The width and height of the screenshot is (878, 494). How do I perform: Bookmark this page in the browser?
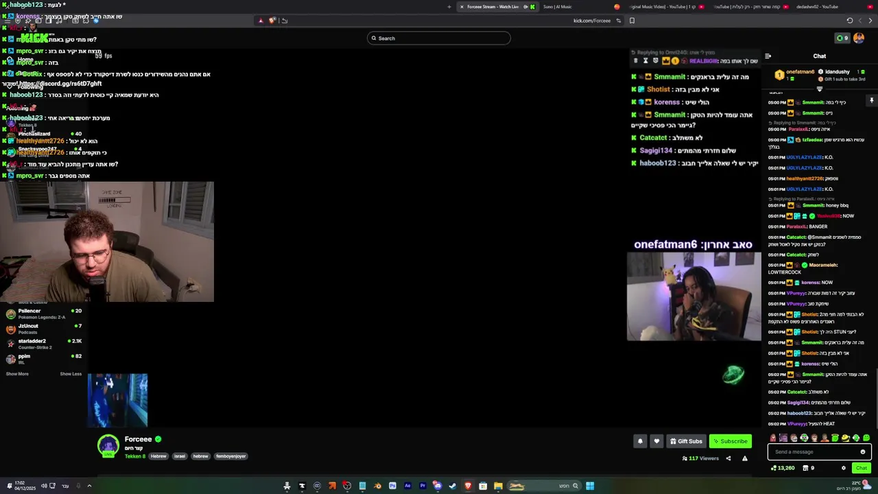632,21
